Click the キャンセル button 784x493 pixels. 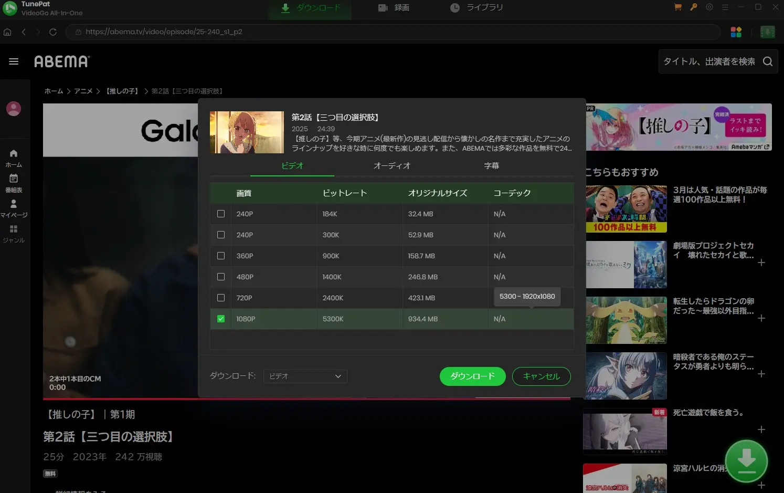[x=541, y=376]
